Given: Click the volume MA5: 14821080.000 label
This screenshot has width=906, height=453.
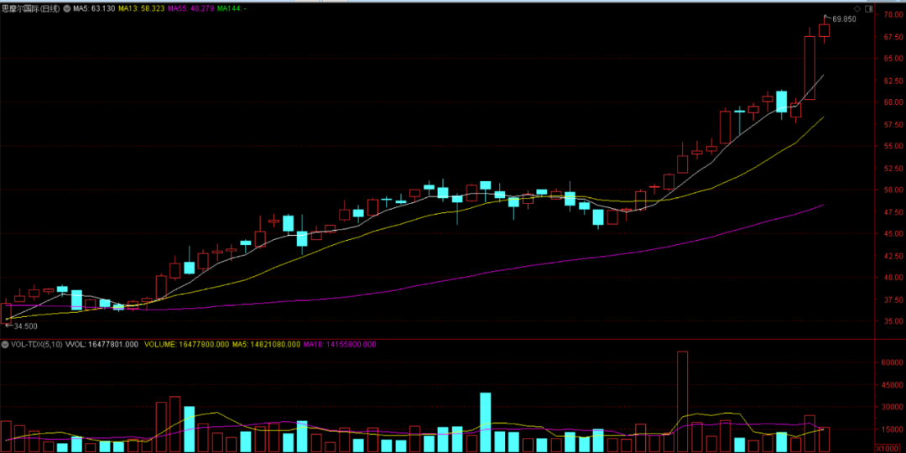Looking at the screenshot, I should (x=267, y=345).
